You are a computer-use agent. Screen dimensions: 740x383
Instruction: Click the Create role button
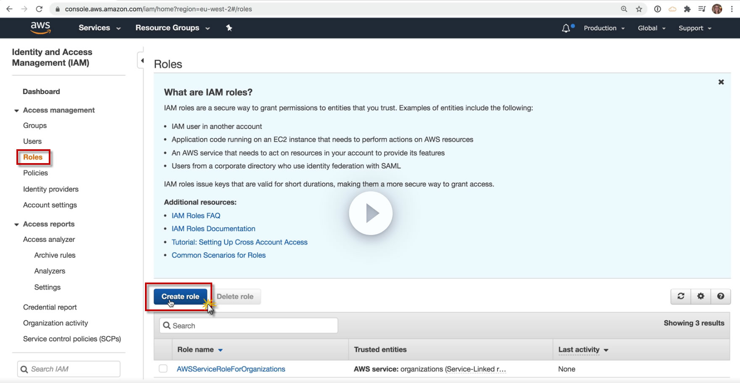180,296
